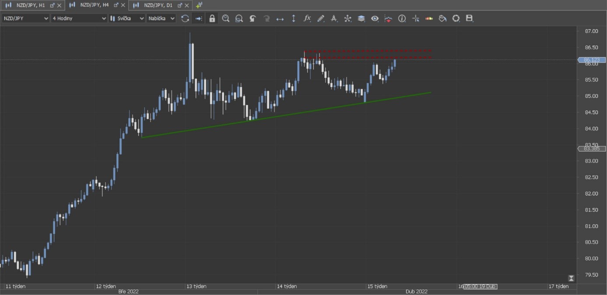
Task: Open the NZD/JPY symbol dropdown
Action: (26, 18)
